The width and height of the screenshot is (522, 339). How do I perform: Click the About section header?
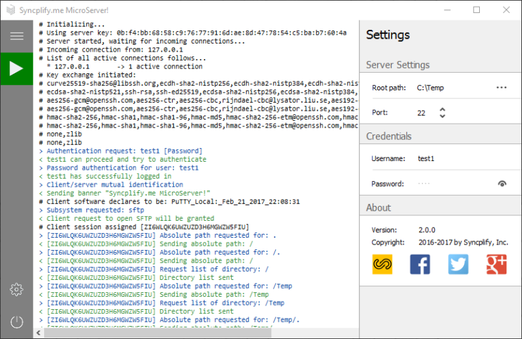pyautogui.click(x=379, y=207)
